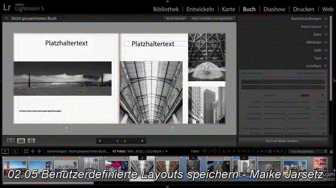
Task: Toggle first star rating filter
Action: tap(229, 151)
